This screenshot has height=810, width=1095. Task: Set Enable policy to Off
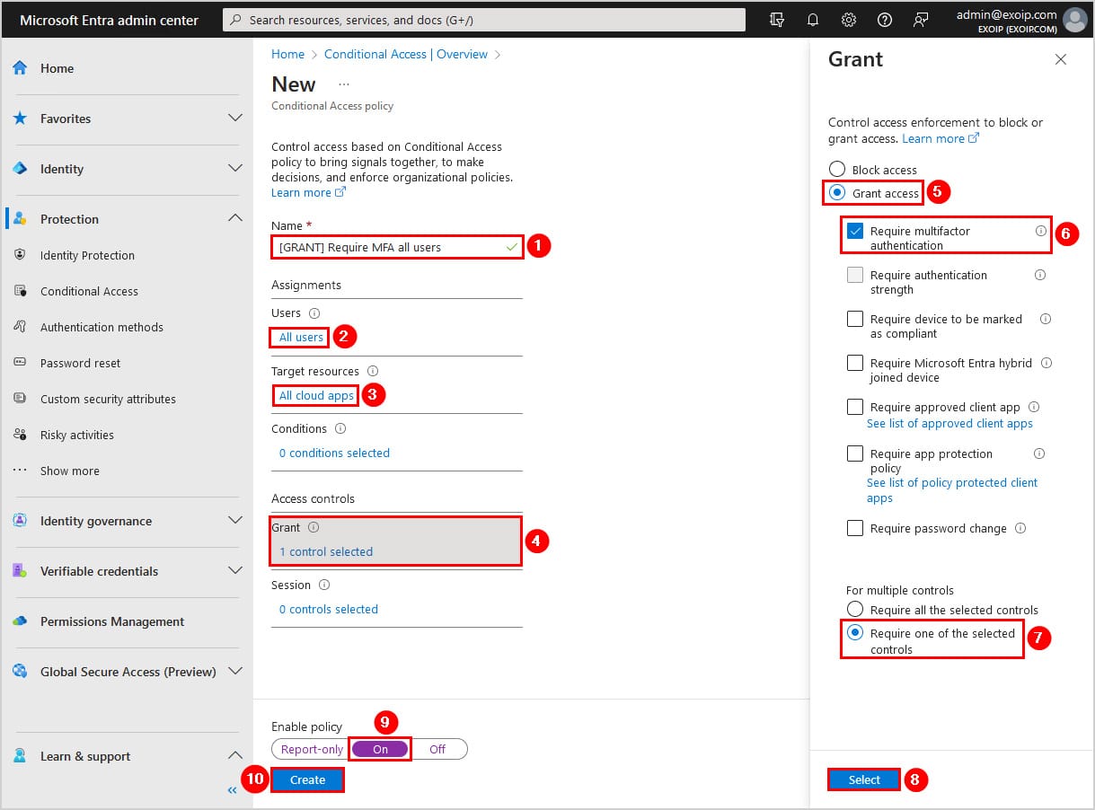point(437,749)
